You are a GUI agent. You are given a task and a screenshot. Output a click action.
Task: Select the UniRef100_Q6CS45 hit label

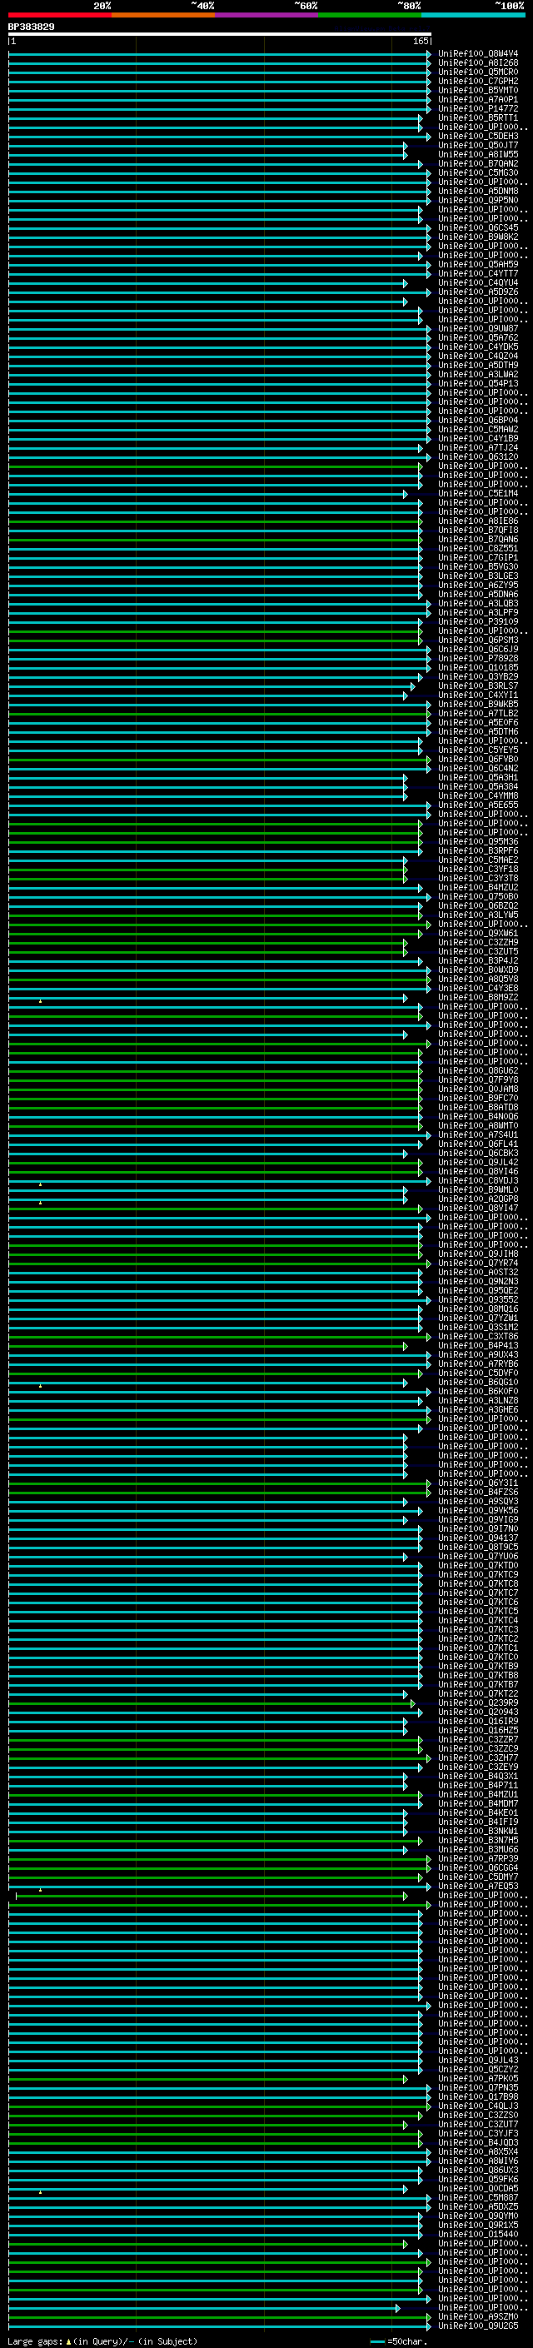[x=477, y=228]
